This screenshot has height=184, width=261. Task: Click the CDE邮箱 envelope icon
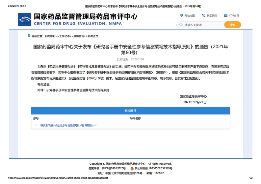click(225, 15)
